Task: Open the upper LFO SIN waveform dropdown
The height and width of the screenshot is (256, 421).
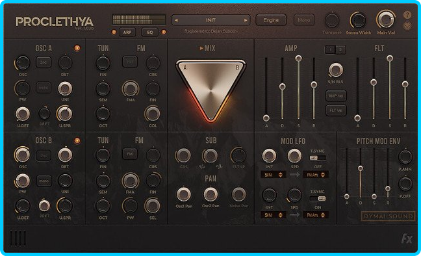Action: (273, 175)
